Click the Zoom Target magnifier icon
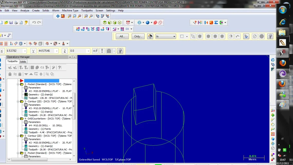The image size is (293, 165). [74, 16]
